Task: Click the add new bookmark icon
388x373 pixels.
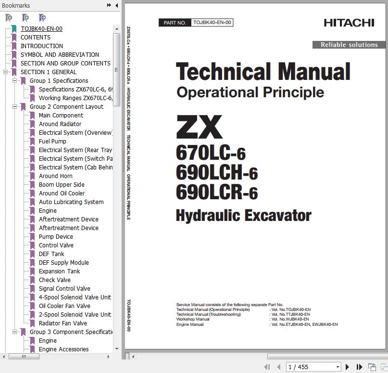Action: click(25, 18)
